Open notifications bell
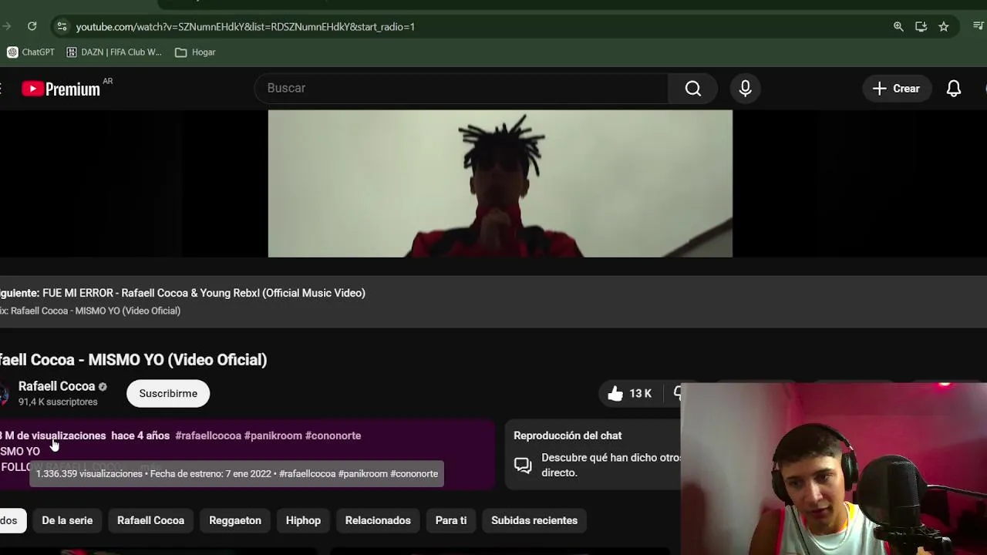 tap(954, 89)
